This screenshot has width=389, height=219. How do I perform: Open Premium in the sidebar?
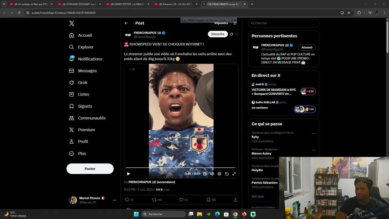82,130
